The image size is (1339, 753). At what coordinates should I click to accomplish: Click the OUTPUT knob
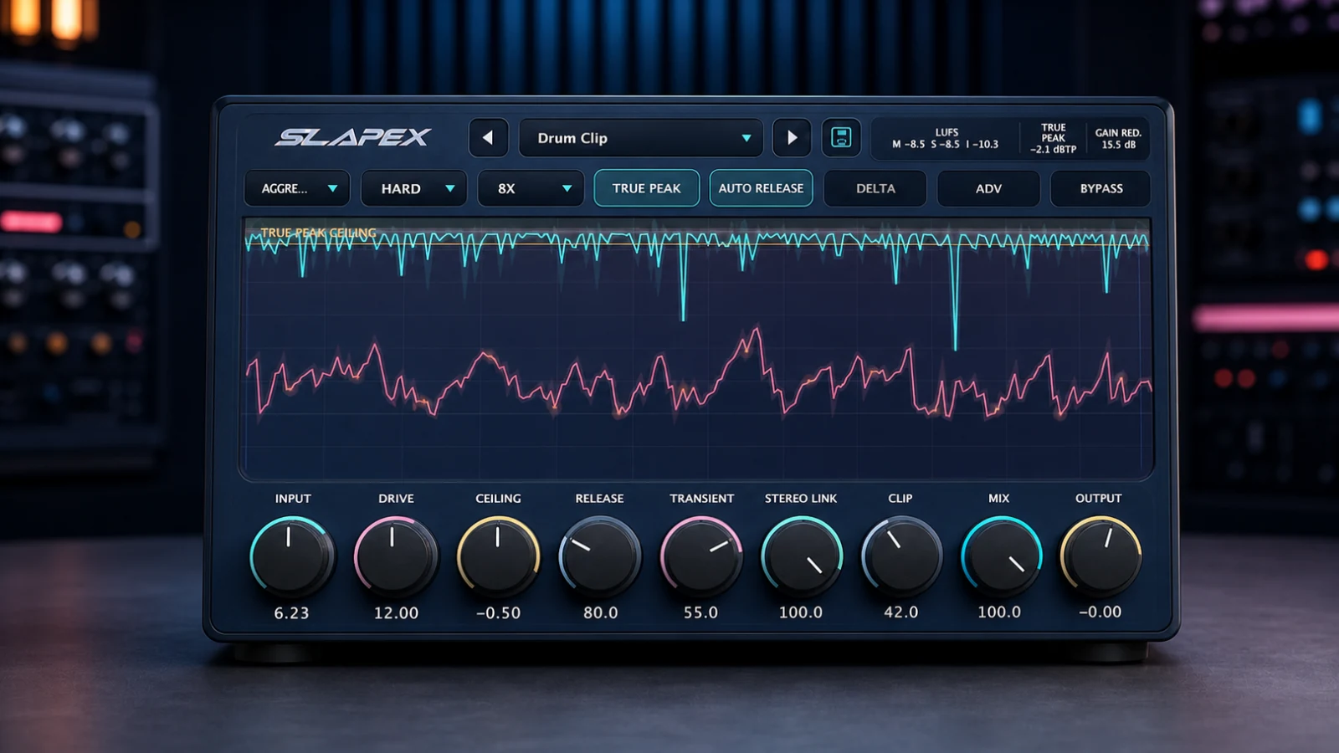[x=1100, y=556]
